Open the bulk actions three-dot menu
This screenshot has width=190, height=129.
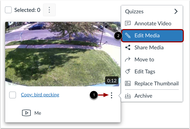(49, 10)
